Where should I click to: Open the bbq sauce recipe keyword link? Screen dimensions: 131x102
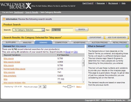[x=12, y=62]
